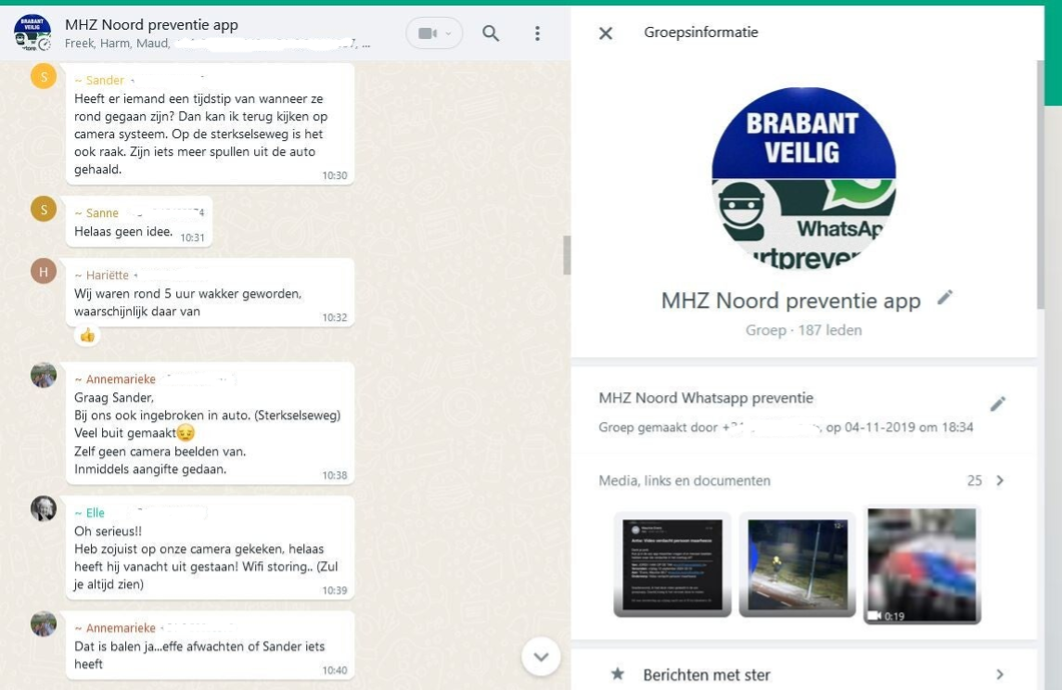The image size is (1062, 690).
Task: Play the 0:19 video thumbnail
Action: point(922,565)
